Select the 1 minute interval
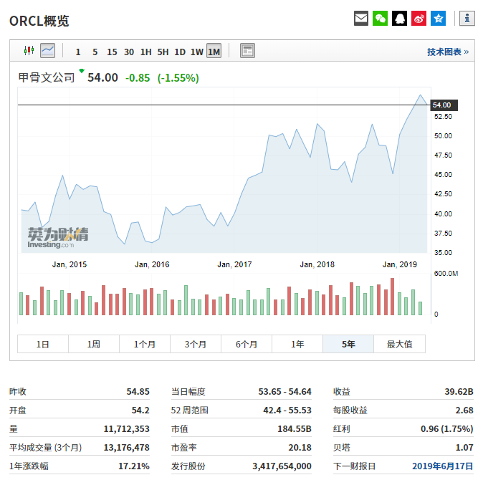Screen dimensions: 483x480 tap(78, 52)
